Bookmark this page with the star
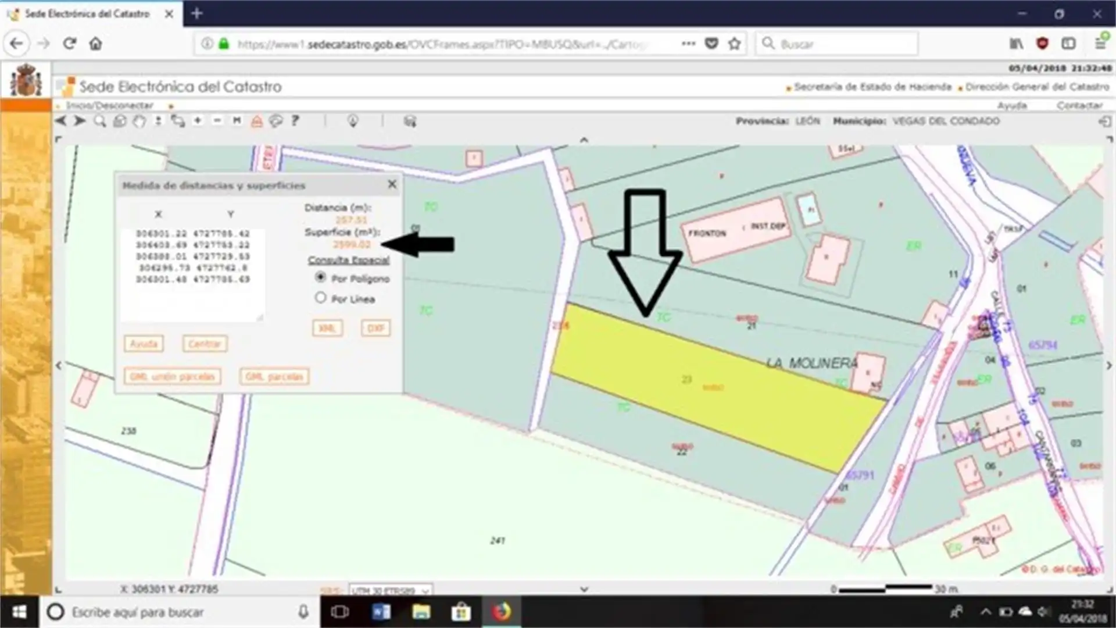1116x628 pixels. click(735, 44)
